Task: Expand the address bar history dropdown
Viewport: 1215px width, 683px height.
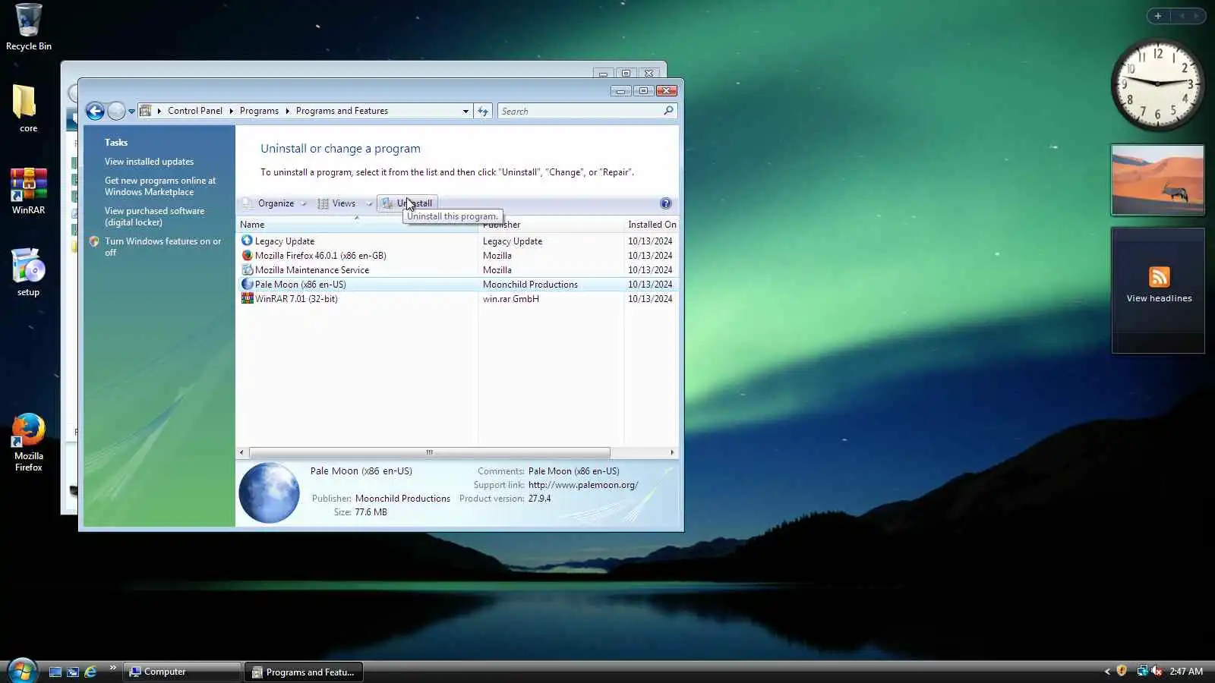Action: point(465,111)
